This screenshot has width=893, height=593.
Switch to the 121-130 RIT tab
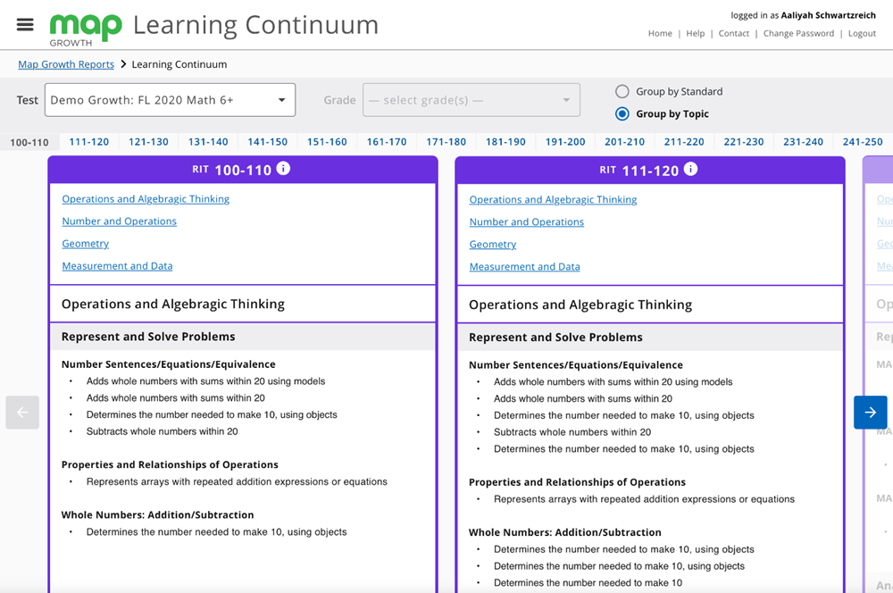pos(148,142)
